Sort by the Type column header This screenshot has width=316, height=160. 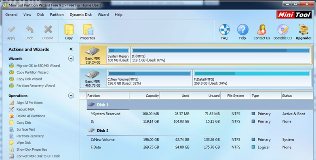tap(266, 96)
